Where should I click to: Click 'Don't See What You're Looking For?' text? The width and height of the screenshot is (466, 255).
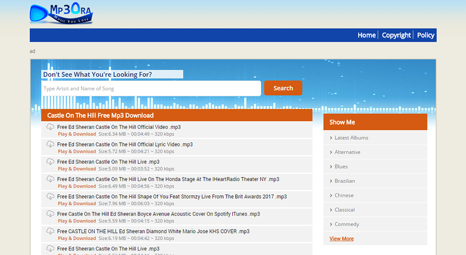(x=98, y=75)
